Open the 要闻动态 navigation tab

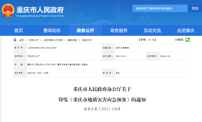coord(52,30)
